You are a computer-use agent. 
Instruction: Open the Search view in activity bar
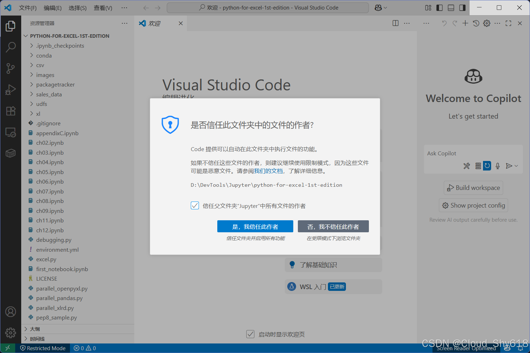pos(11,47)
